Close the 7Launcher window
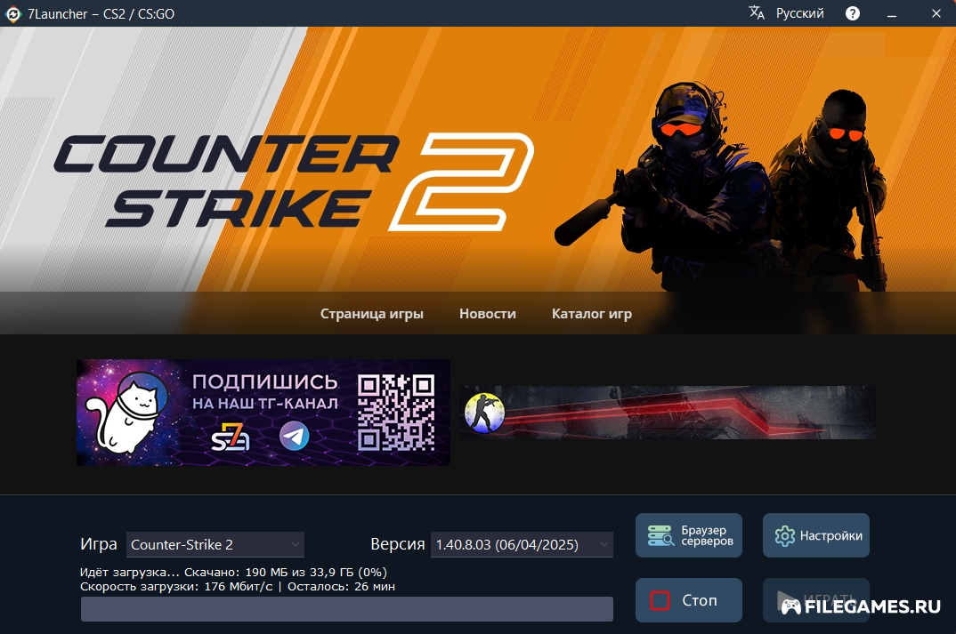 (x=936, y=13)
